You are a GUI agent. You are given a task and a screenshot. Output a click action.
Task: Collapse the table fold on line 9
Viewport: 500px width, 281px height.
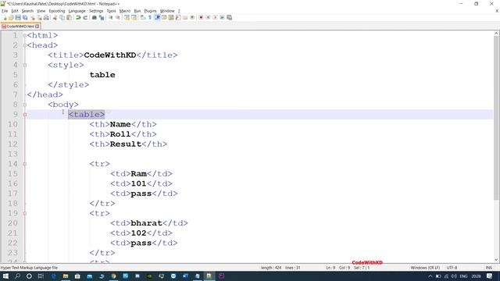click(25, 115)
